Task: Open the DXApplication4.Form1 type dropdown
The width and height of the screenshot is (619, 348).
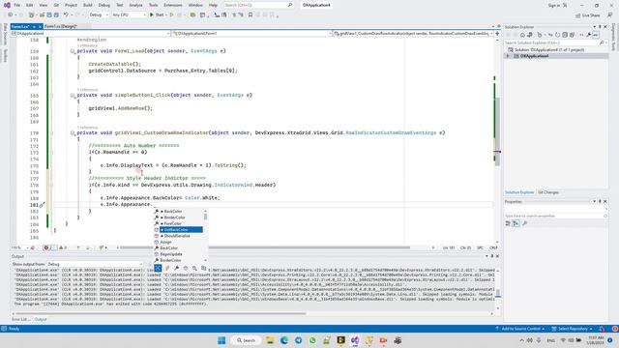Action: pyautogui.click(x=251, y=34)
